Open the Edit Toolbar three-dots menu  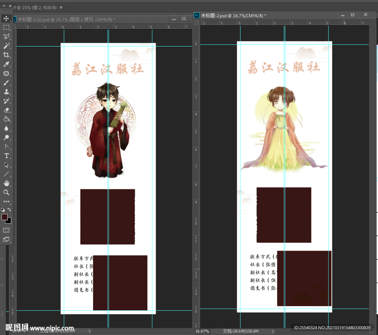pos(6,201)
